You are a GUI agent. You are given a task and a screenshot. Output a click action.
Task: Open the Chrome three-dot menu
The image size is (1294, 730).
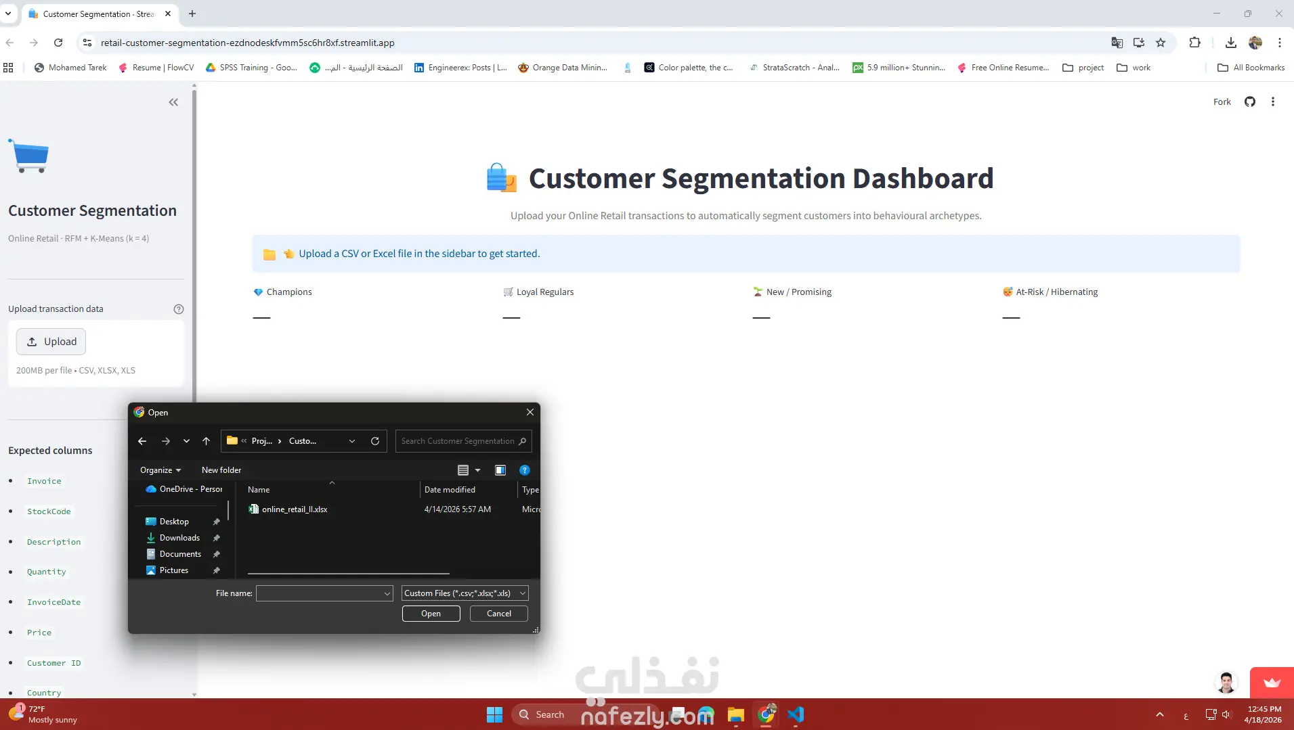point(1280,43)
